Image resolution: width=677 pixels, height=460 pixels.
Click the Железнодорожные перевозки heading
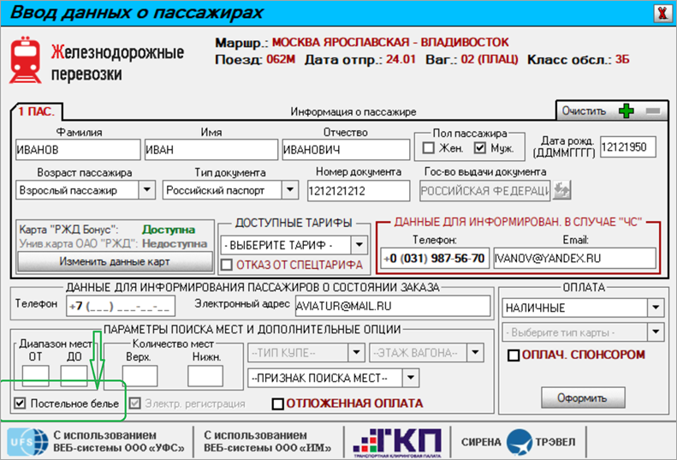(117, 63)
